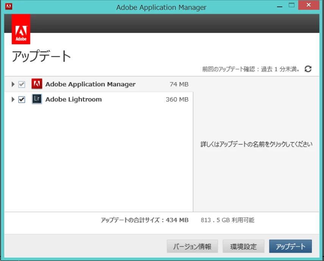Minimize the Adobe Application Manager window
This screenshot has width=324, height=261.
(280, 6)
